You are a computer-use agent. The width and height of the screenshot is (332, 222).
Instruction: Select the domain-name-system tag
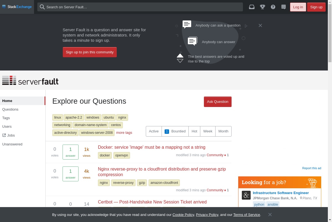(x=91, y=125)
